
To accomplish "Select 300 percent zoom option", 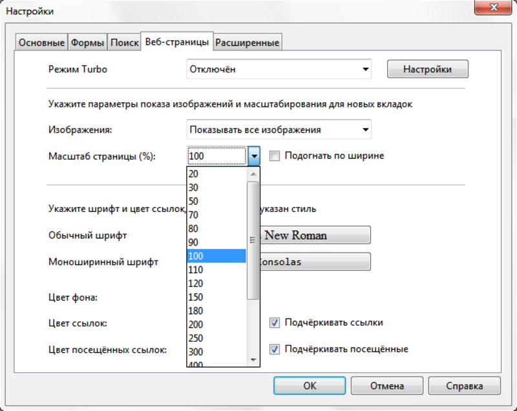I will tap(216, 352).
